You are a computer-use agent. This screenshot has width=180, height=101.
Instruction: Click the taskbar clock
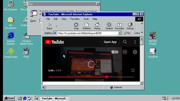[175, 98]
